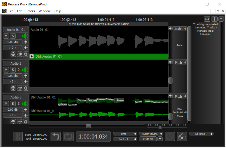This screenshot has width=226, height=148.
Task: Fit tracks vertically with up-down arrow icon
Action: [214, 19]
